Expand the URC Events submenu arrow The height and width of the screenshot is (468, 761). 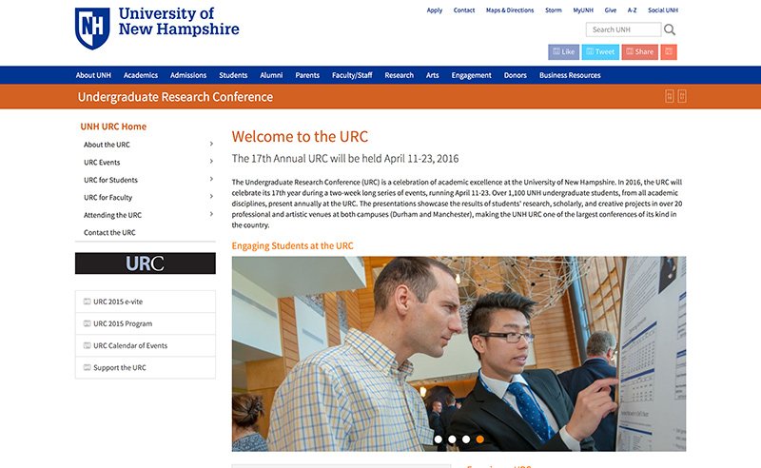(211, 161)
